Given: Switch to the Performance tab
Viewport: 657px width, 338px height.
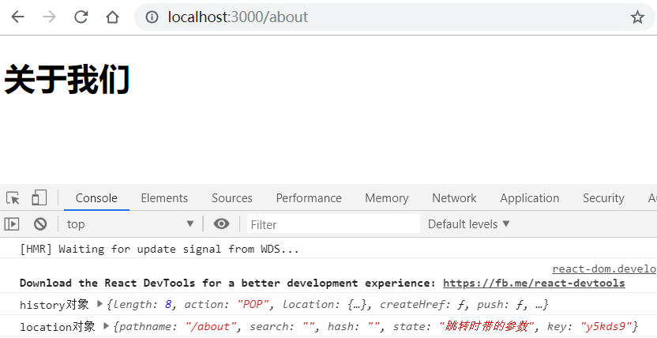Looking at the screenshot, I should point(309,198).
